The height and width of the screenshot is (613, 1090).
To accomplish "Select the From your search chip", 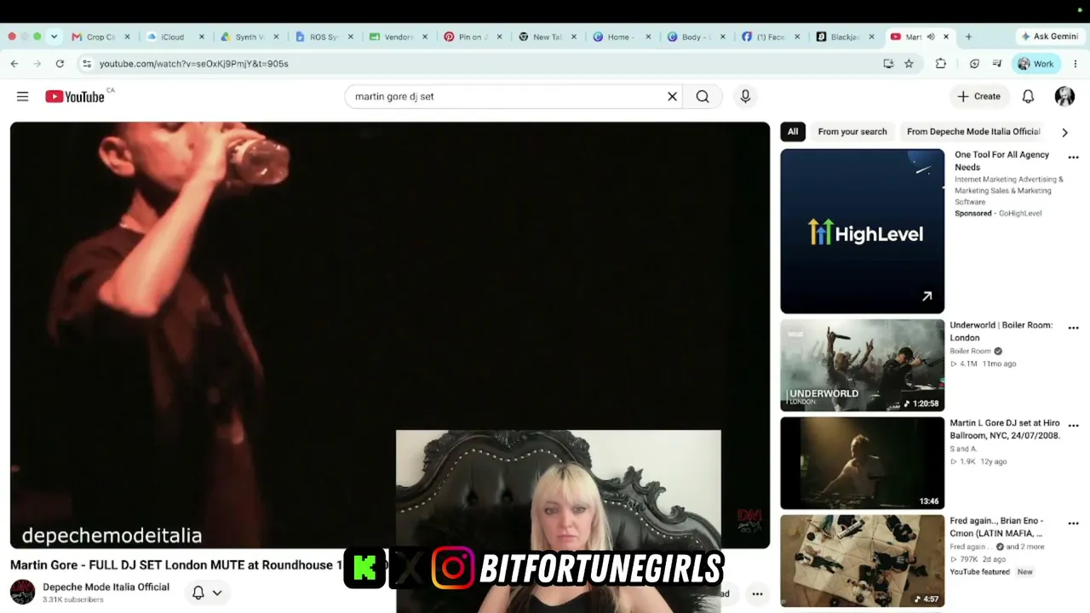I will (852, 132).
